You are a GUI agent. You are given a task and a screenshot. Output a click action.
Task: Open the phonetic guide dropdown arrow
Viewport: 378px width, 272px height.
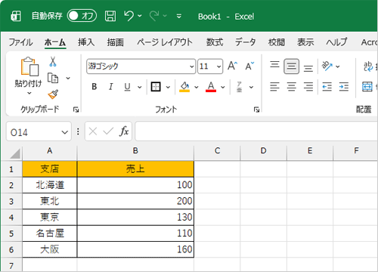pos(251,88)
